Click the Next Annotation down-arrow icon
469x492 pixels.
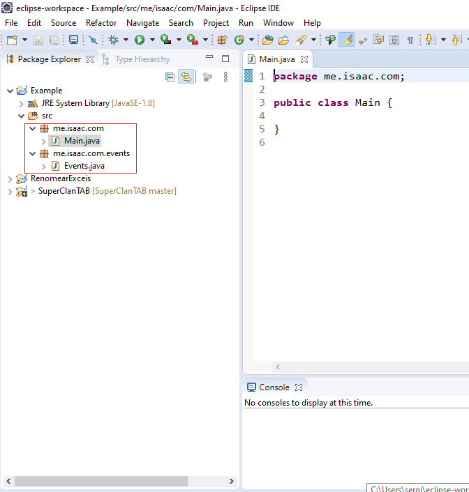pos(430,40)
